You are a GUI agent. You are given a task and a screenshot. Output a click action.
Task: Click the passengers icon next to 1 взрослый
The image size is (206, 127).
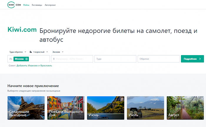[31, 52]
